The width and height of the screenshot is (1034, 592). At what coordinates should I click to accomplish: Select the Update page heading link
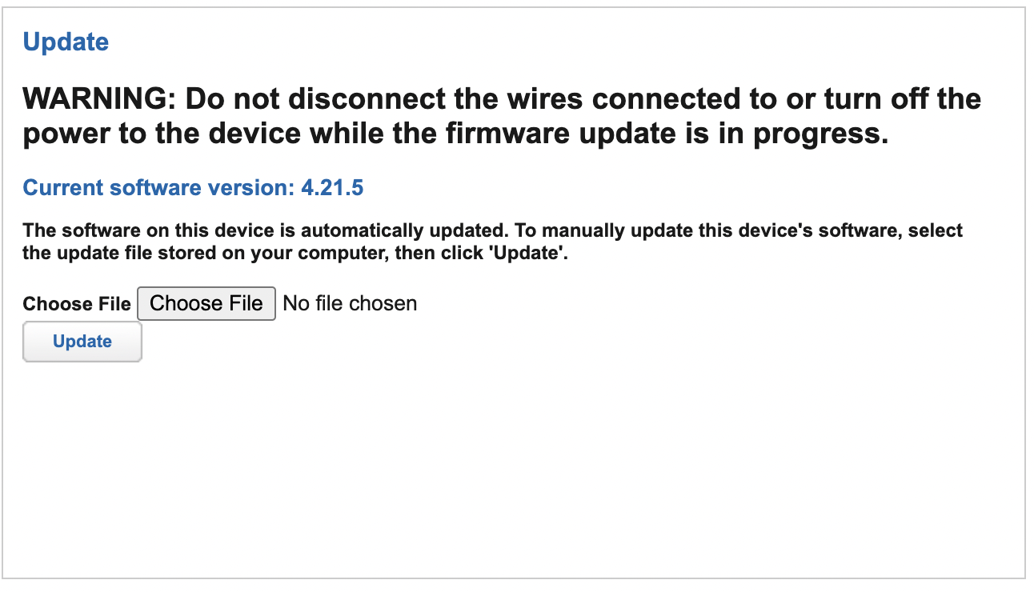[x=66, y=42]
